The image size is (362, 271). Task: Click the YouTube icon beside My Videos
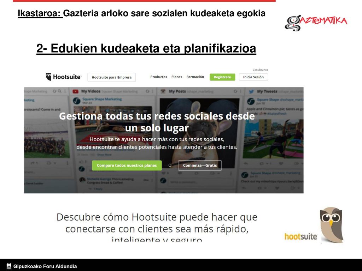point(76,91)
